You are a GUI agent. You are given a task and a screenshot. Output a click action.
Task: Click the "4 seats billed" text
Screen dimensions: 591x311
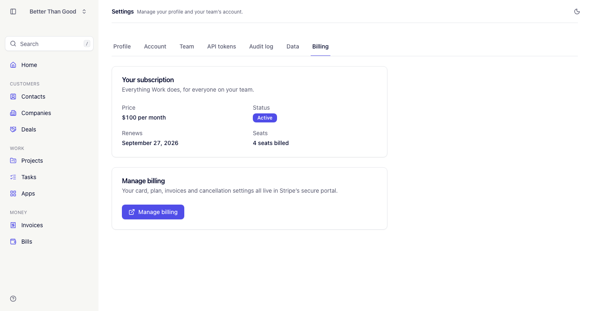(271, 143)
